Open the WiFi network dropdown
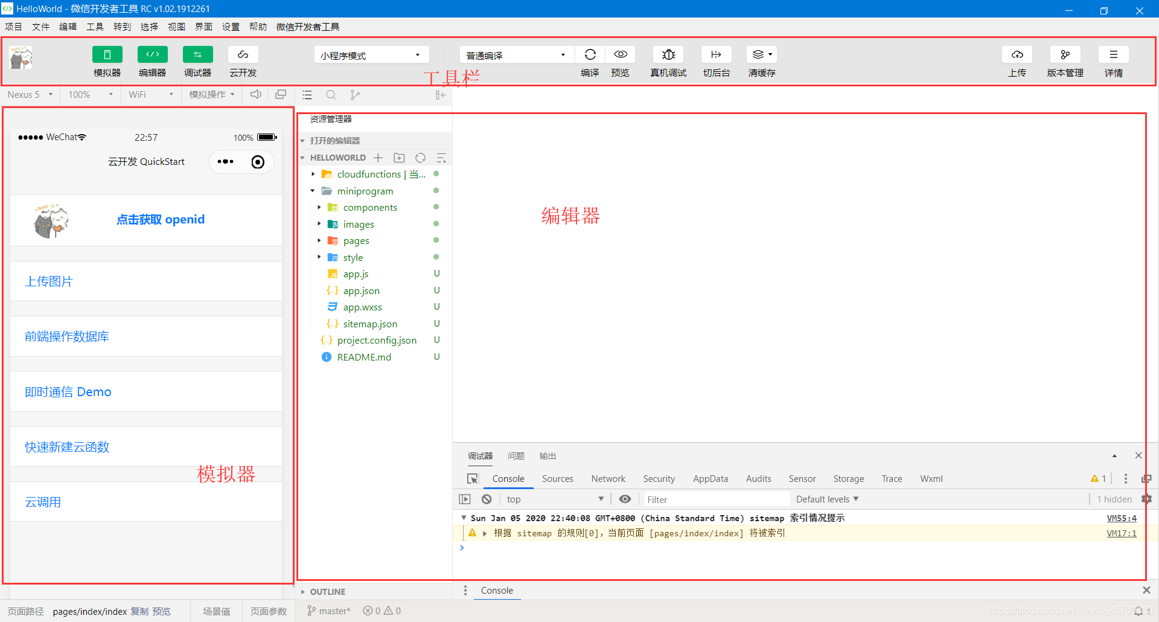Screen dimensions: 1159x622 151,95
